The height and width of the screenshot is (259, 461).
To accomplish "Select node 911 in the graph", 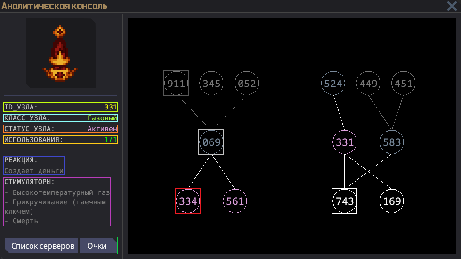I will pyautogui.click(x=176, y=84).
